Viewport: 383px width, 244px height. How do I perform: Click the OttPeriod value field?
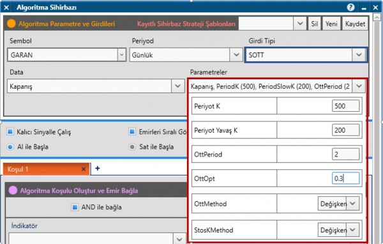345,155
